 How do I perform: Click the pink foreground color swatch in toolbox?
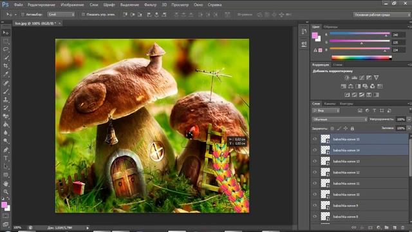[x=4, y=205]
